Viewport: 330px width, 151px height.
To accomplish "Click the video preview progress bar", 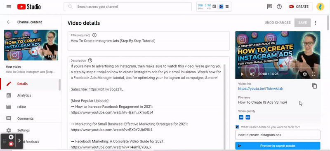I will click(x=278, y=68).
